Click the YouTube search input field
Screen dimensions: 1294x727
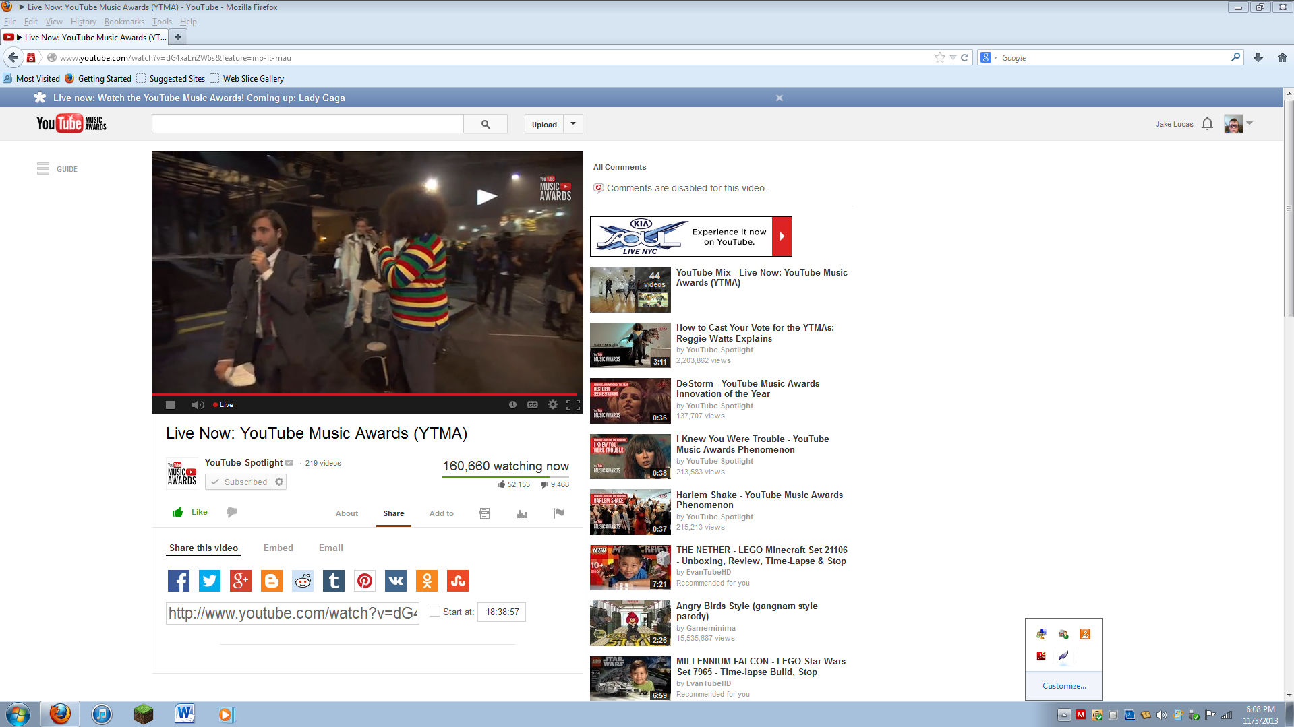(307, 124)
